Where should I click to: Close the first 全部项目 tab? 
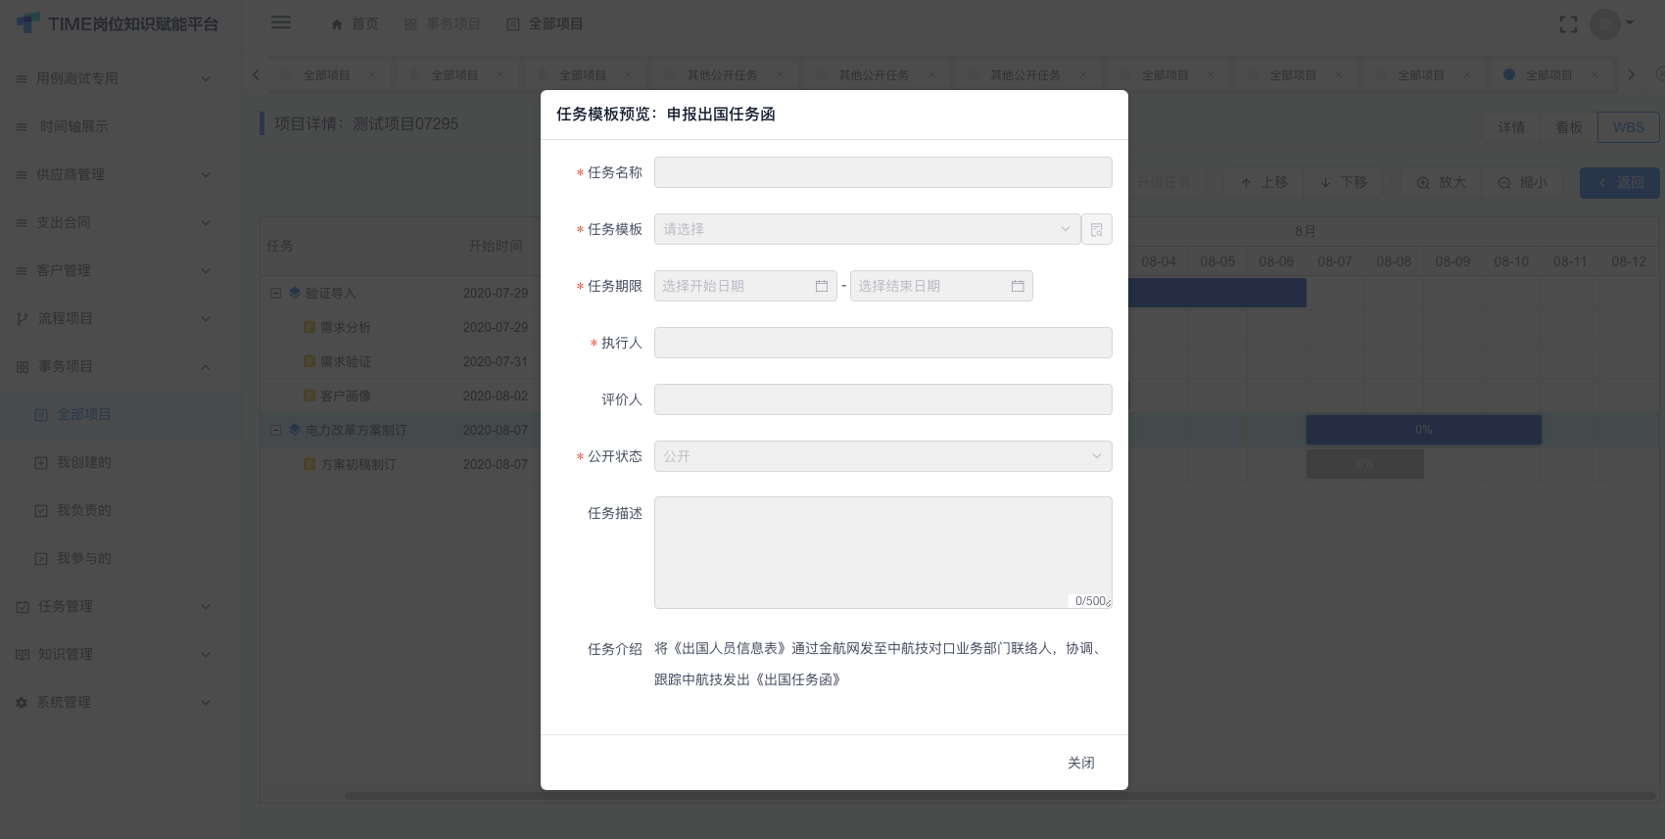point(372,74)
